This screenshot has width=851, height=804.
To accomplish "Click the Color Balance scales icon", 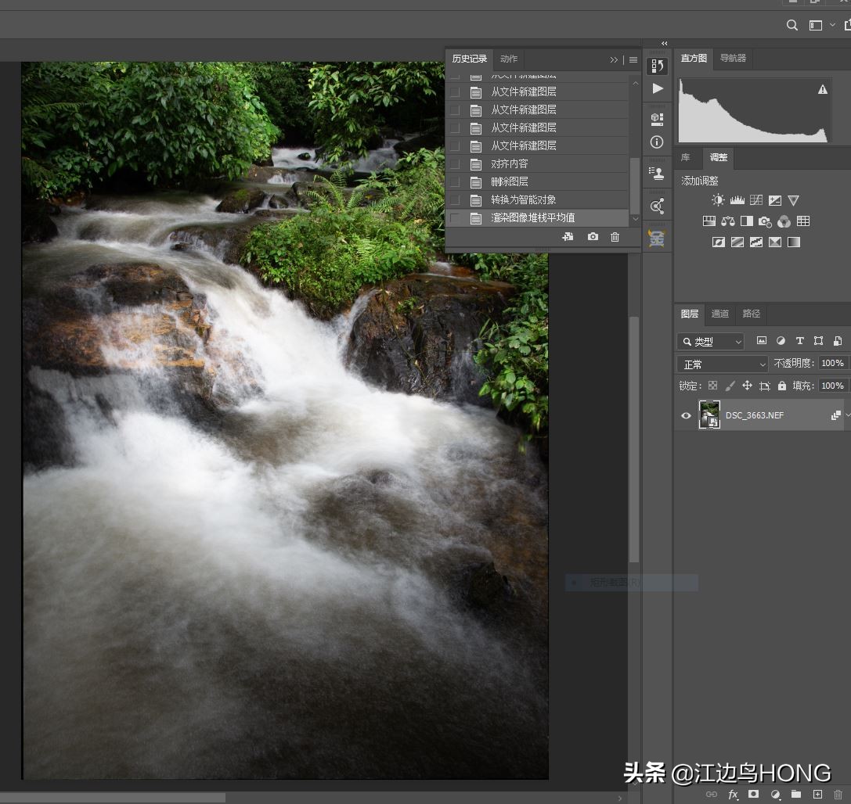I will tap(727, 221).
